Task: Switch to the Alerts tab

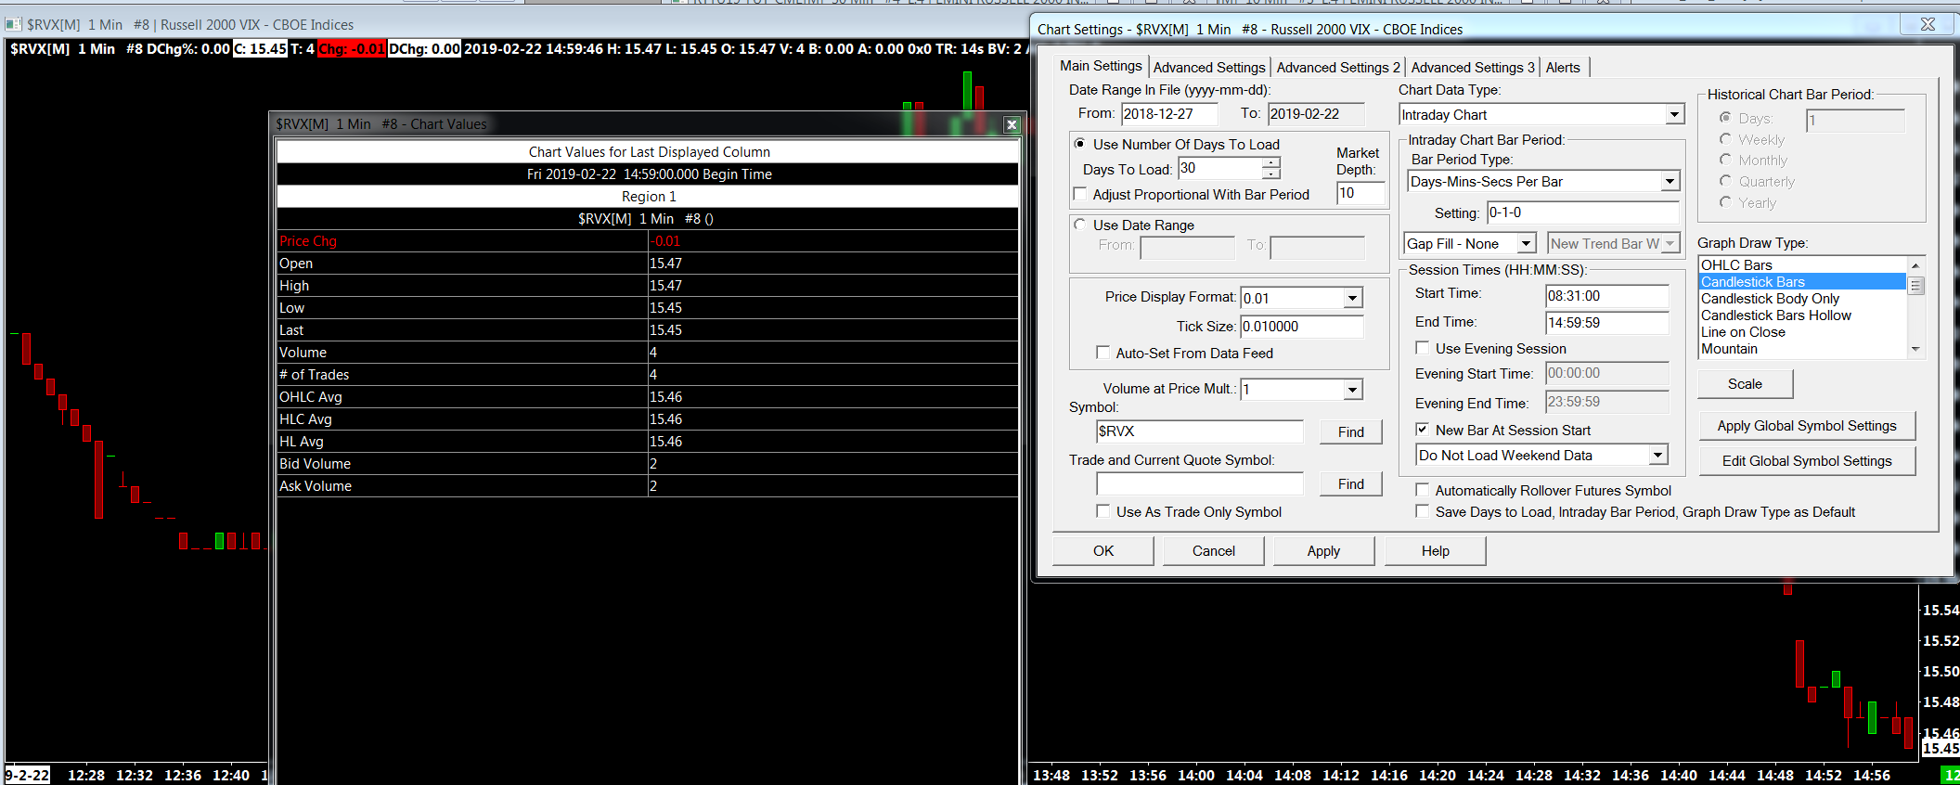Action: (1563, 68)
